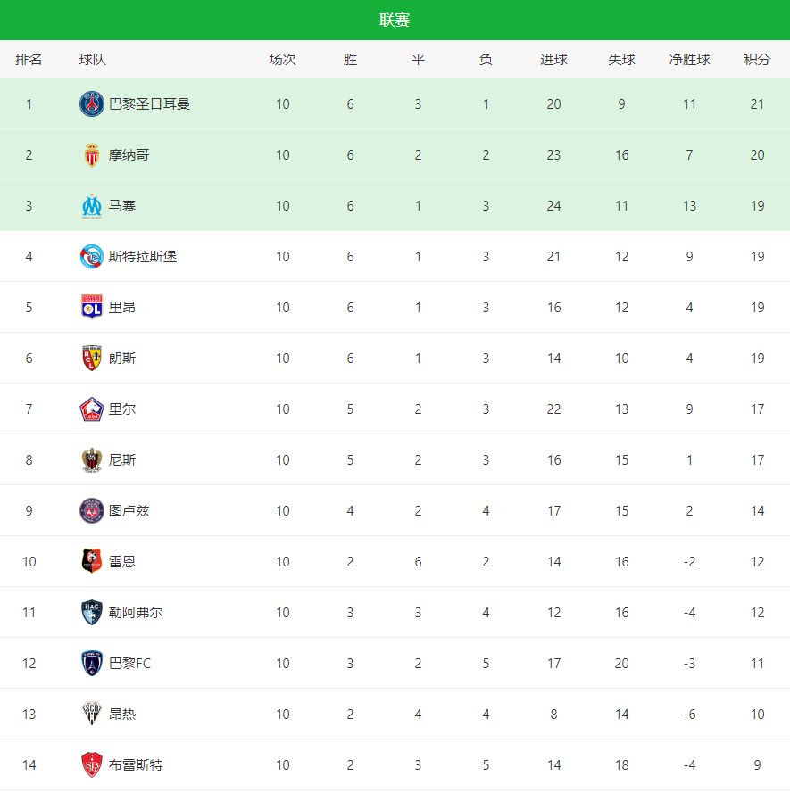Click the Strasbourg team badge
Image resolution: width=790 pixels, height=793 pixels.
point(92,257)
